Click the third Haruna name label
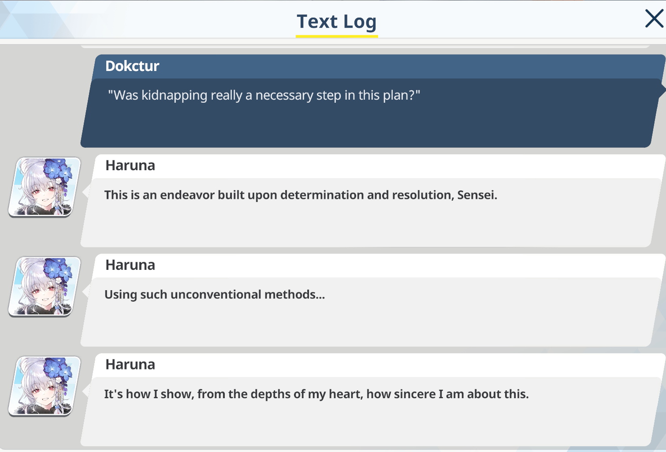Image resolution: width=666 pixels, height=452 pixels. point(130,365)
